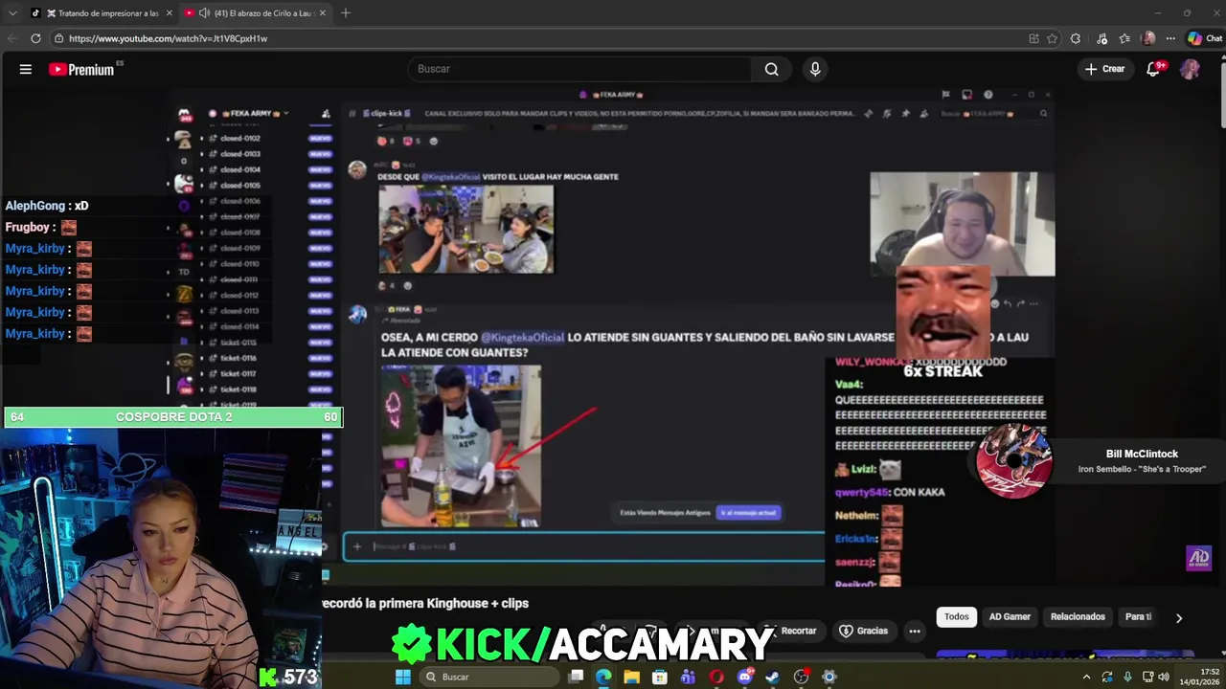Open the food photo thumbnail in chat
Viewport: 1226px width, 689px height.
[x=465, y=229]
